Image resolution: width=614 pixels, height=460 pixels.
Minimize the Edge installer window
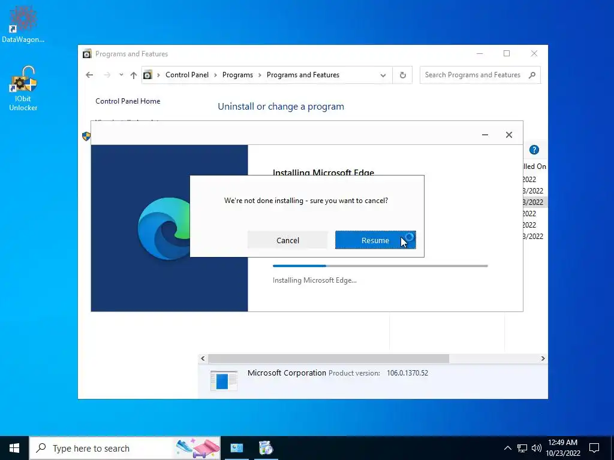484,135
